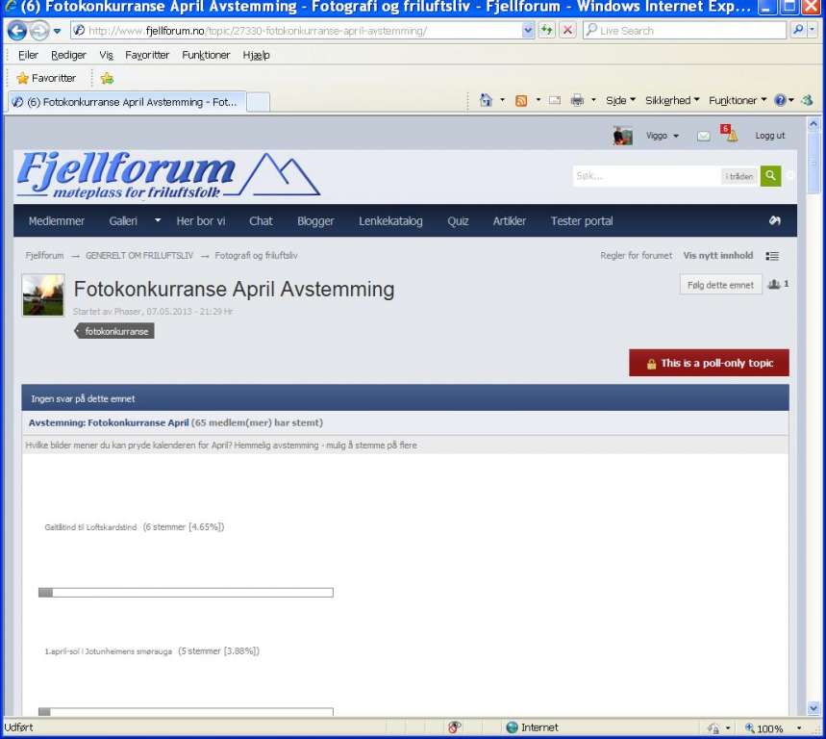Select the Blogger navigation tab
This screenshot has height=739, width=826.
coord(315,220)
